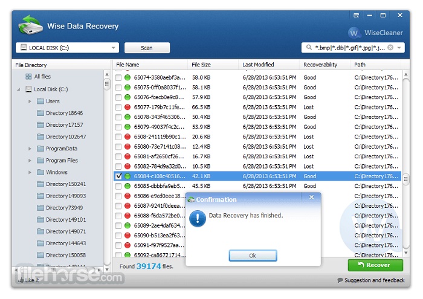Sort by File Size column header
Viewport: 423px width, 299px height.
[x=213, y=65]
